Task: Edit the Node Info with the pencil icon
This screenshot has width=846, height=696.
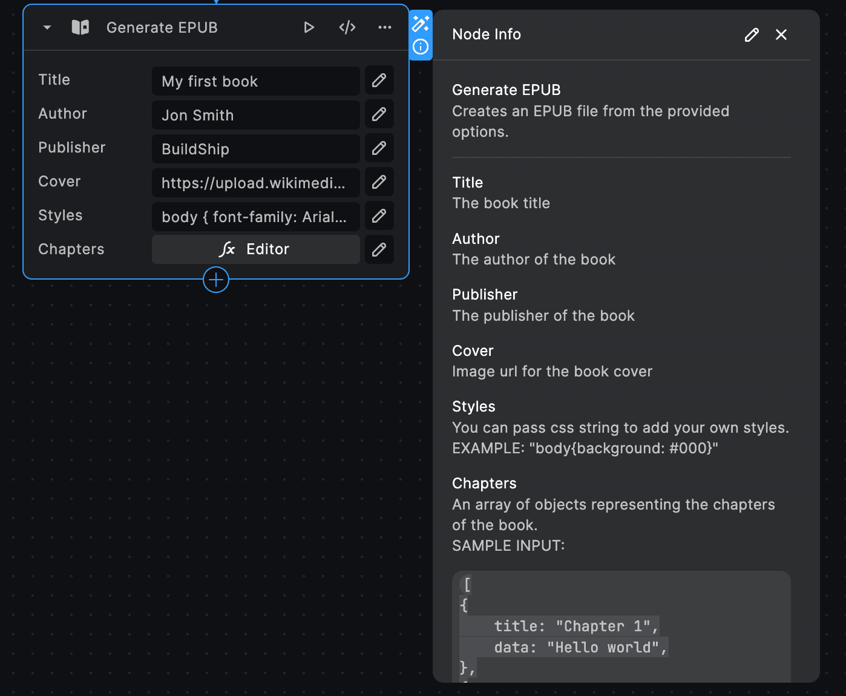Action: (751, 34)
